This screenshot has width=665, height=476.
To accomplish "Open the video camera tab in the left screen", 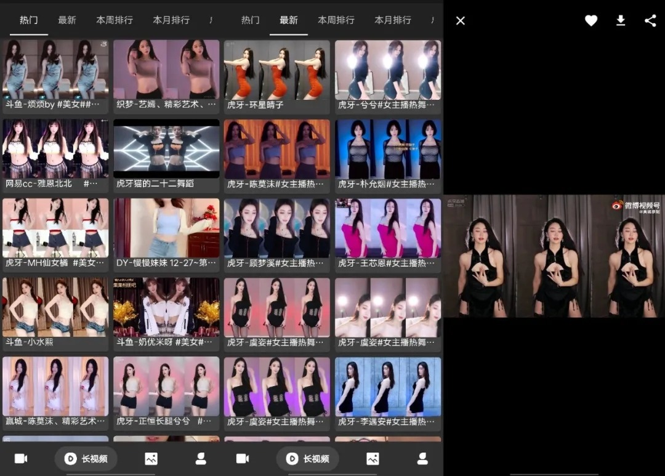I will click(21, 459).
